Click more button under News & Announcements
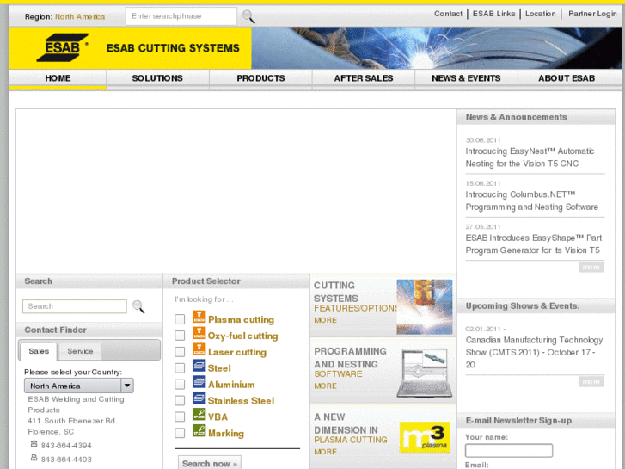 (591, 267)
